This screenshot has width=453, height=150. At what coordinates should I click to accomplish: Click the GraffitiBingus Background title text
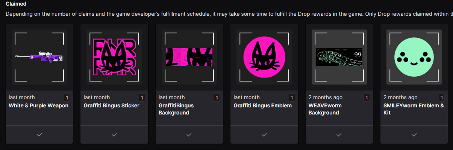(x=176, y=109)
